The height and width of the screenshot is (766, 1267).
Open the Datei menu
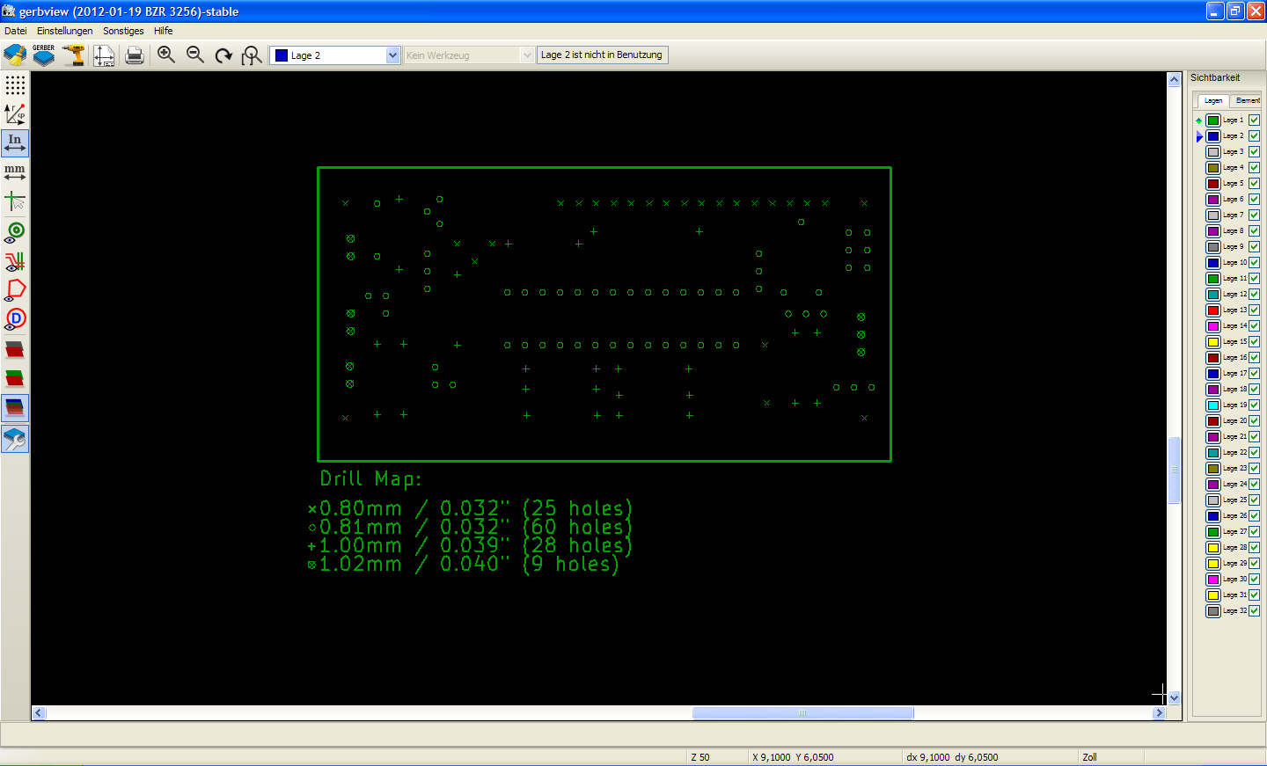point(16,31)
